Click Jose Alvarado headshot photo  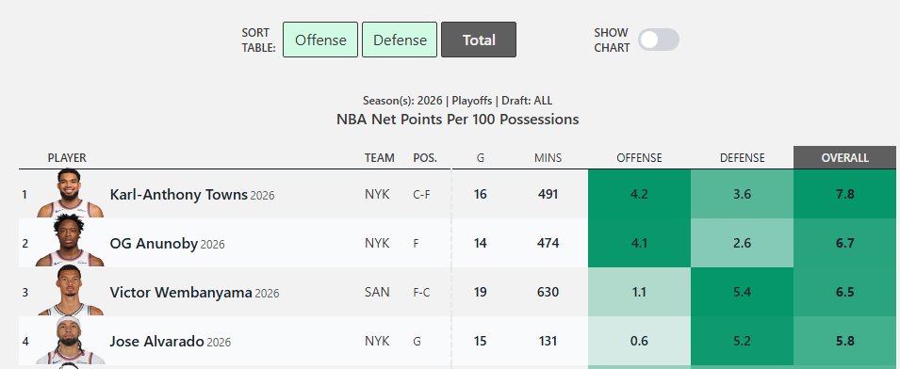point(70,340)
